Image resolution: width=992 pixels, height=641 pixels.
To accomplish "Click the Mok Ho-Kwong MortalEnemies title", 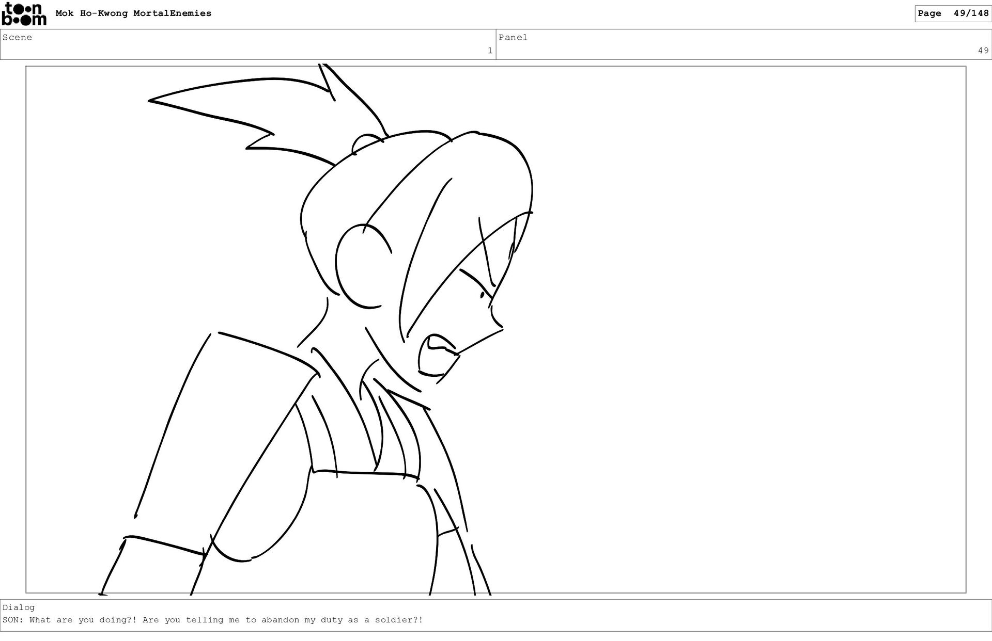I will (x=133, y=13).
